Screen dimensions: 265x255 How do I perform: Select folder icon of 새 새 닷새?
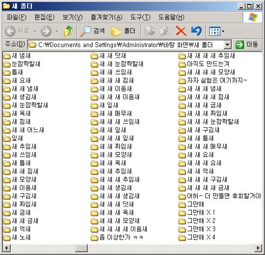(x=94, y=56)
